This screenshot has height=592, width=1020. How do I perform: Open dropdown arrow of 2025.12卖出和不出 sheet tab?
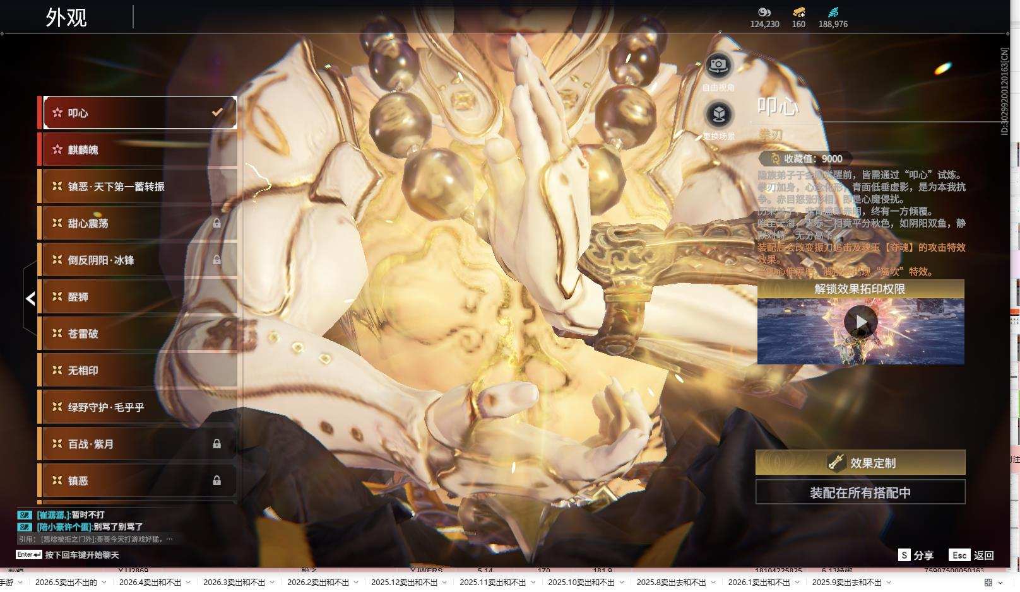click(x=444, y=583)
